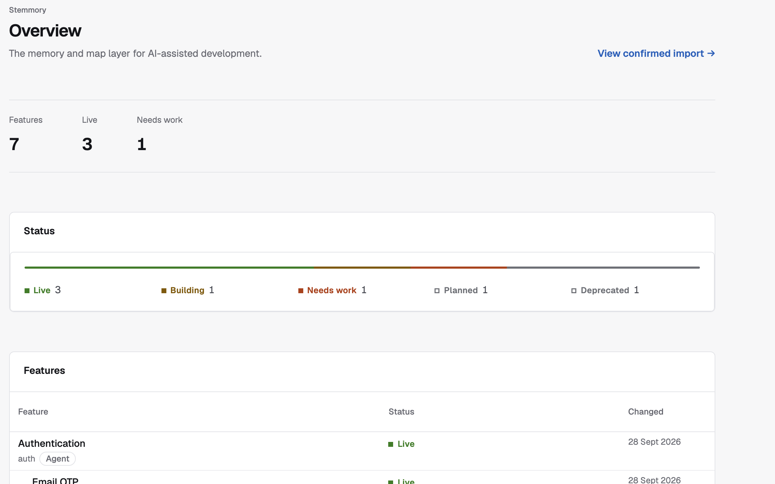Select the Deprecated legend label
Screen dimensions: 775x484
pos(605,290)
